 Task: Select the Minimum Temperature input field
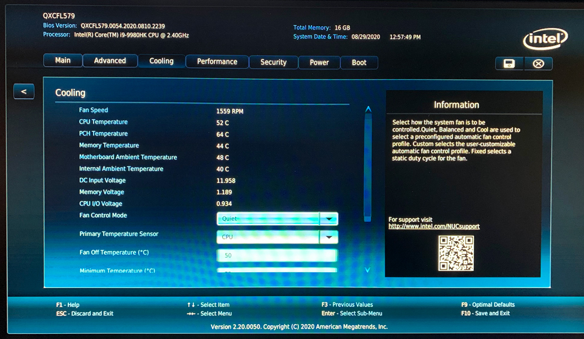click(277, 271)
